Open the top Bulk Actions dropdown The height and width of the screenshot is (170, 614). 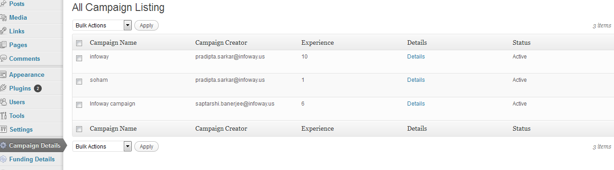102,26
